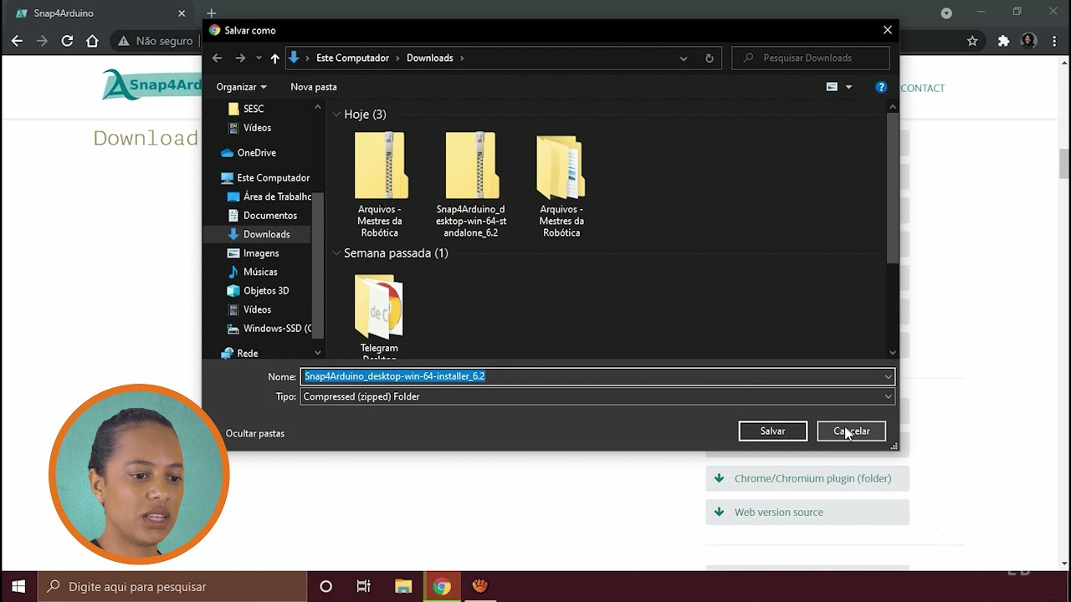
Task: Open Windows-SSD drive in navigation pane
Action: pyautogui.click(x=269, y=329)
